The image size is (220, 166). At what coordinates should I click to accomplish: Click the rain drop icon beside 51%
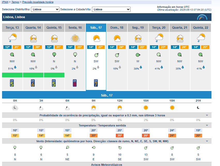(15, 67)
